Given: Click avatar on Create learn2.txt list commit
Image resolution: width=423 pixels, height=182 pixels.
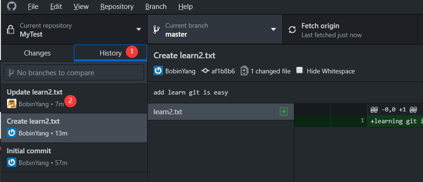Looking at the screenshot, I should coord(12,133).
